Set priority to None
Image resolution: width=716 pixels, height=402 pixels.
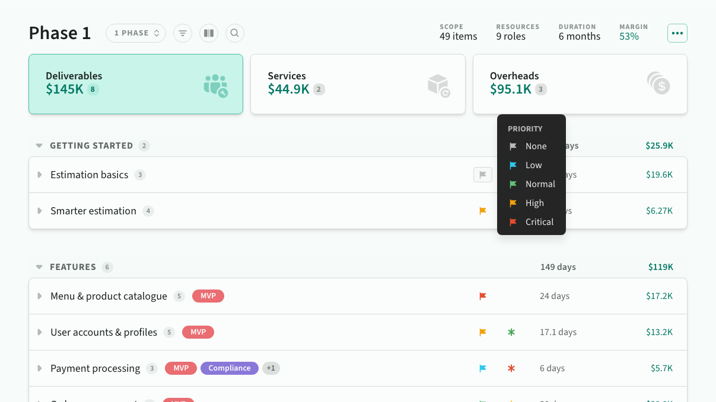click(x=535, y=146)
